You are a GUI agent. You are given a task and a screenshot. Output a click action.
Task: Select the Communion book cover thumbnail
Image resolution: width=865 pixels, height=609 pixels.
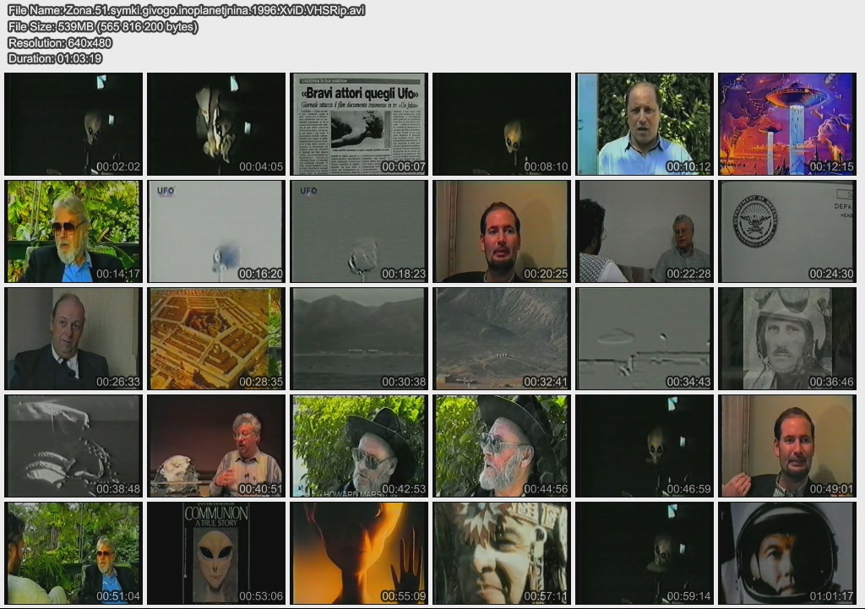(x=216, y=553)
